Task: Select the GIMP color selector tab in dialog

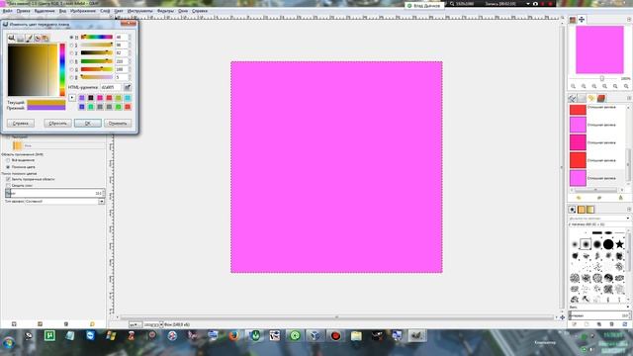Action: pyautogui.click(x=12, y=38)
